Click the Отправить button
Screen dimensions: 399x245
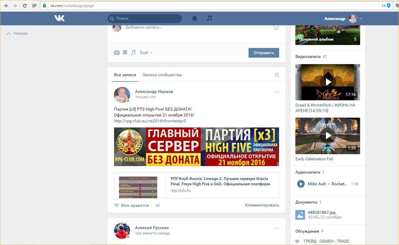[x=264, y=53]
